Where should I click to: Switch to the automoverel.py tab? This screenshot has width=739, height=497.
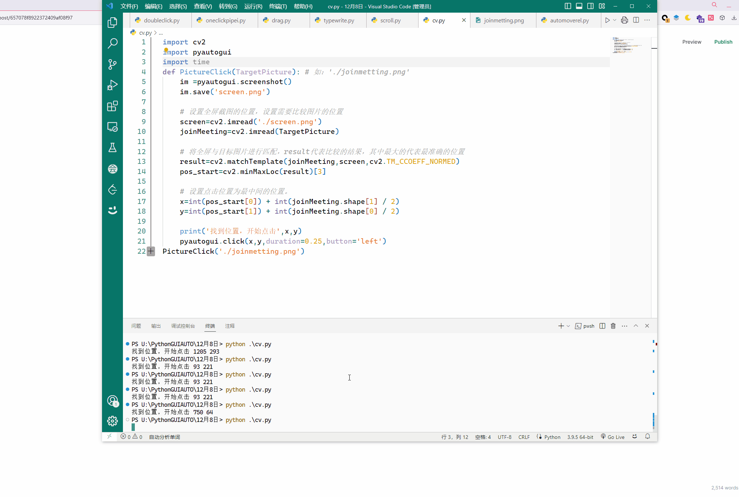point(568,20)
